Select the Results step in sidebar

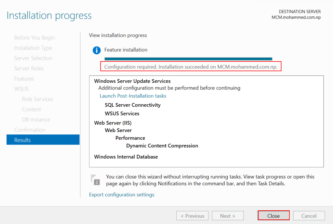pos(43,140)
